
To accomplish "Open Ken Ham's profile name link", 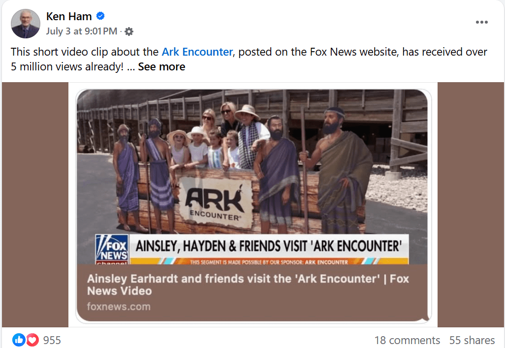I will click(x=69, y=16).
